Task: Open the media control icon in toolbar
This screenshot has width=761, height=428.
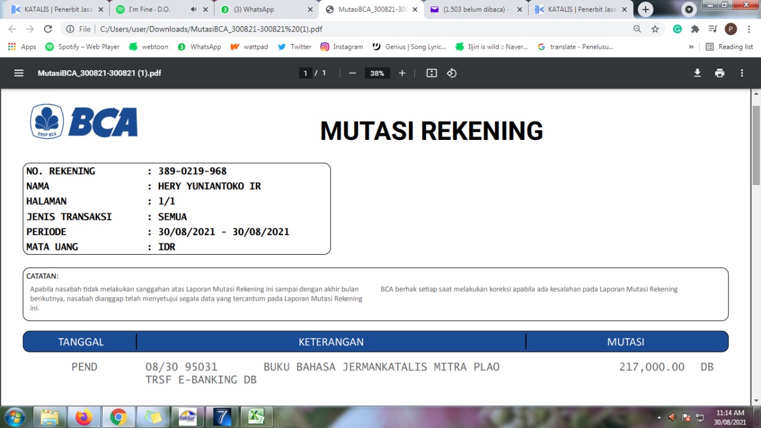Action: coord(713,29)
